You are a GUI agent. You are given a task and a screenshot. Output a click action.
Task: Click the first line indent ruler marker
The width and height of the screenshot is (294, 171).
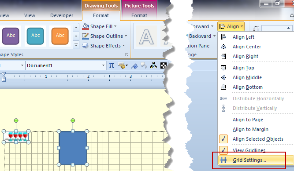click(x=4, y=74)
